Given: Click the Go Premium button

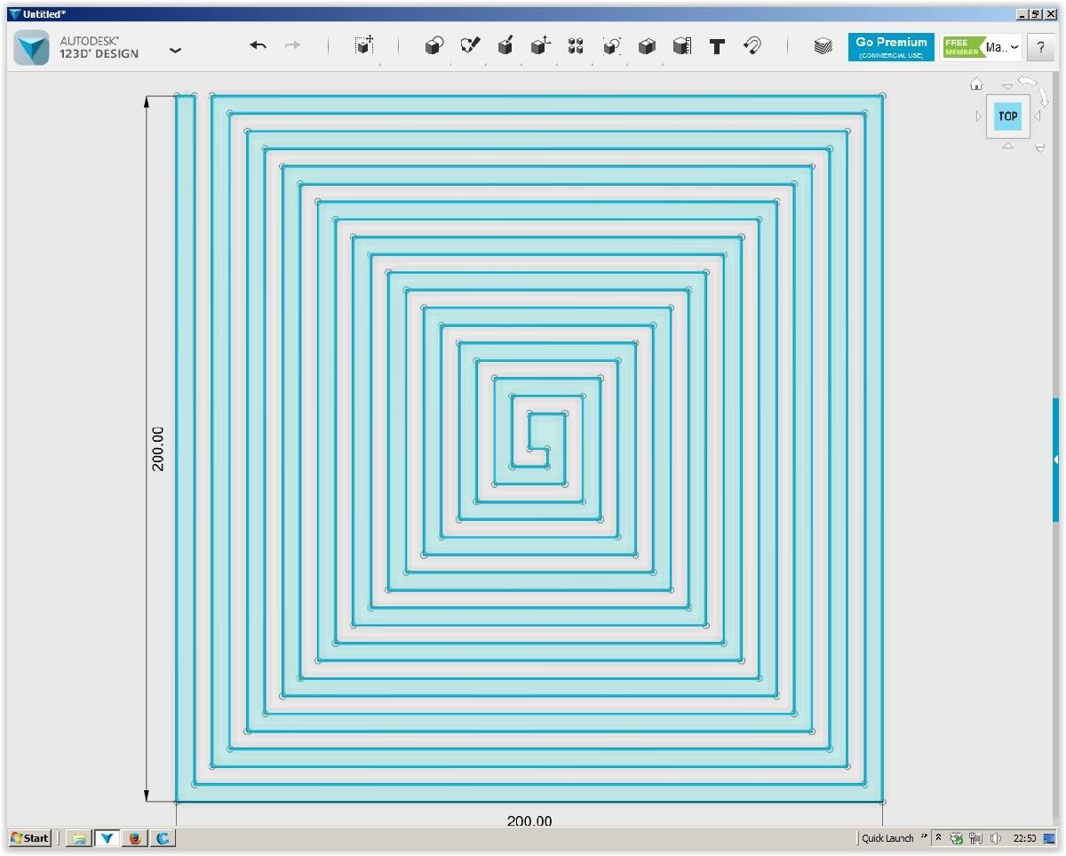Looking at the screenshot, I should (x=891, y=47).
